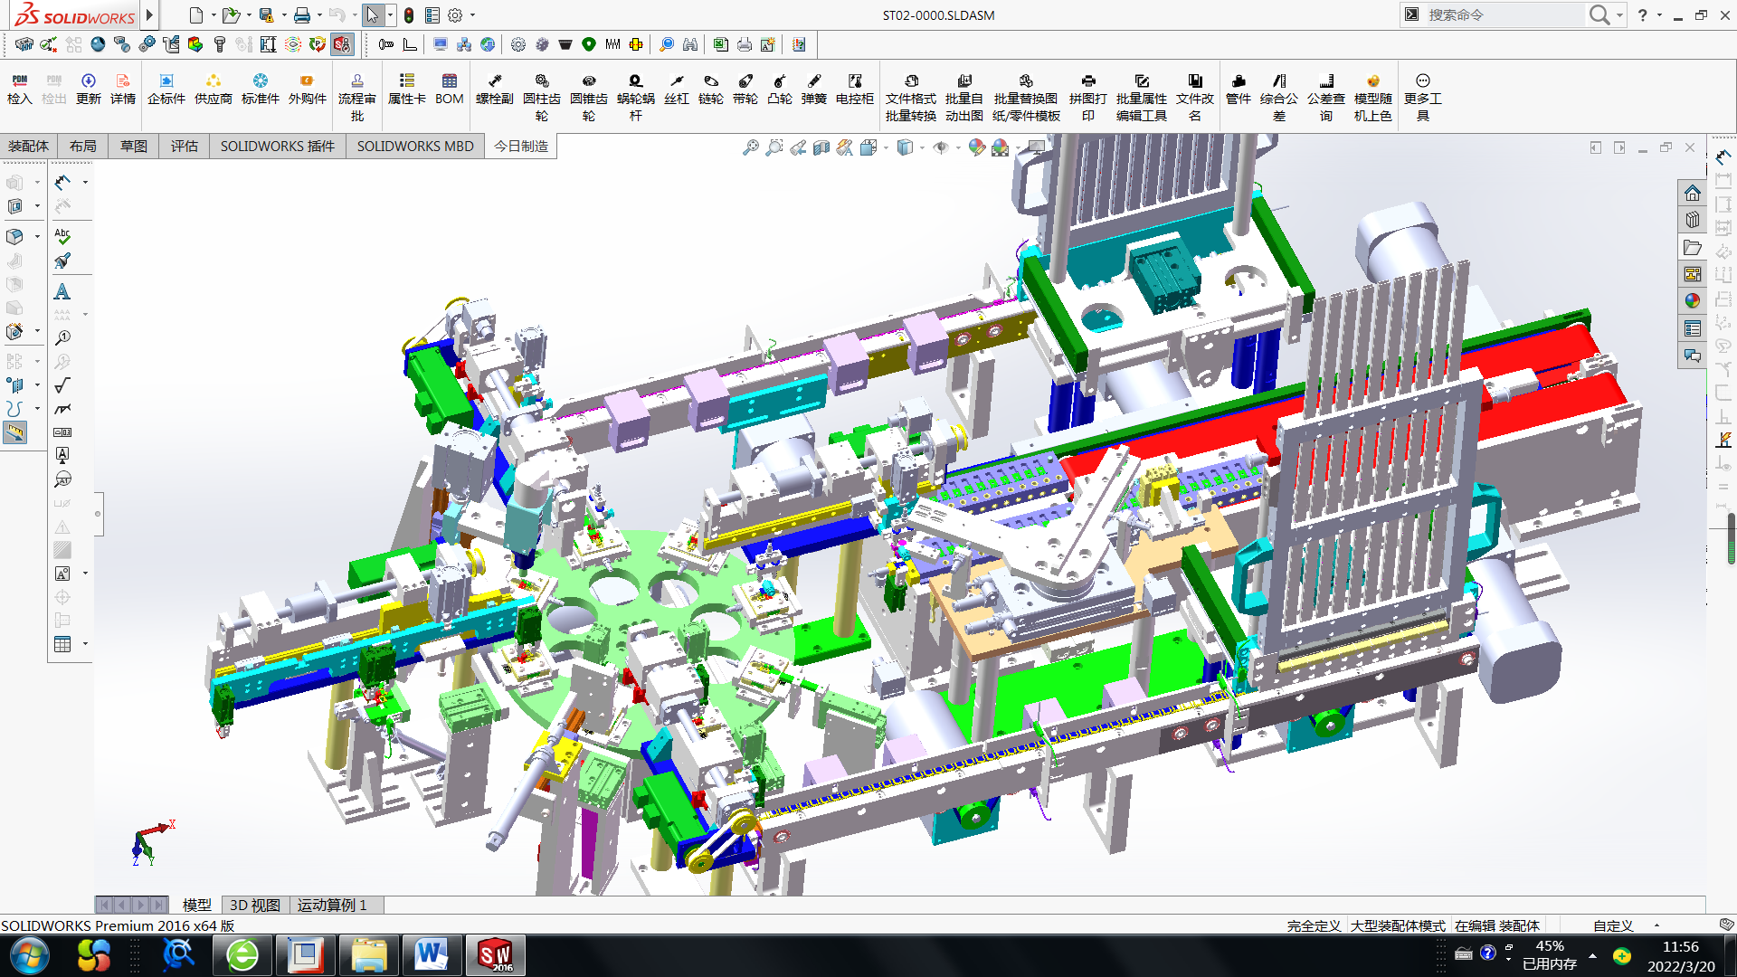Open the Open-file dropdown arrow

[249, 15]
